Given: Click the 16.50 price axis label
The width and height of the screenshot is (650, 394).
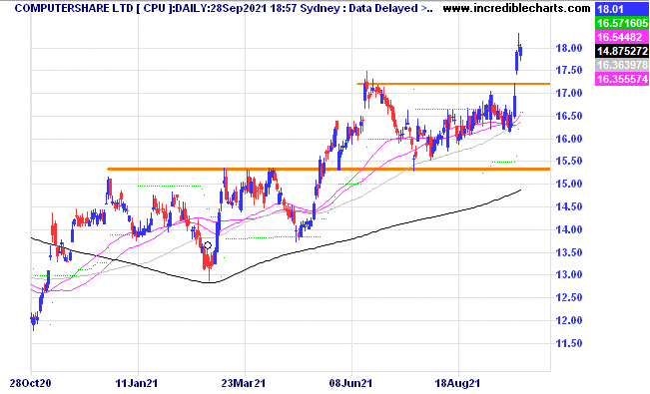Looking at the screenshot, I should [569, 116].
